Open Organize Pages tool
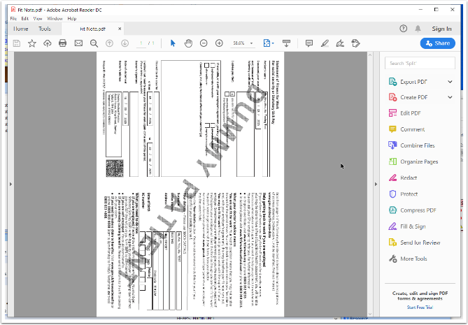Viewport: 468px width, 325px height. click(x=420, y=161)
